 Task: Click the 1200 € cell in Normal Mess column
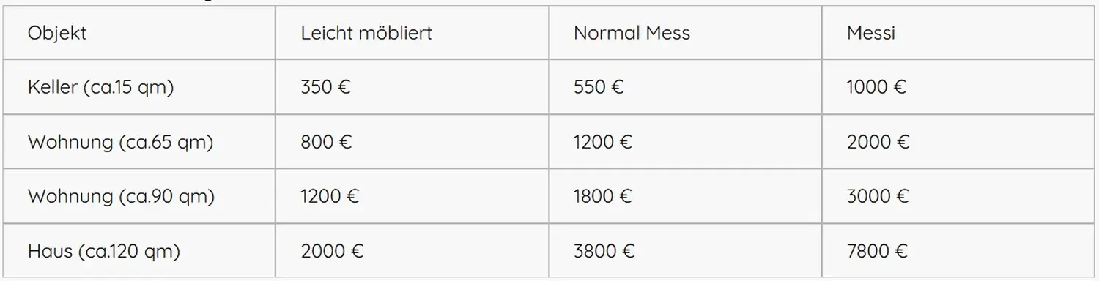pos(685,142)
